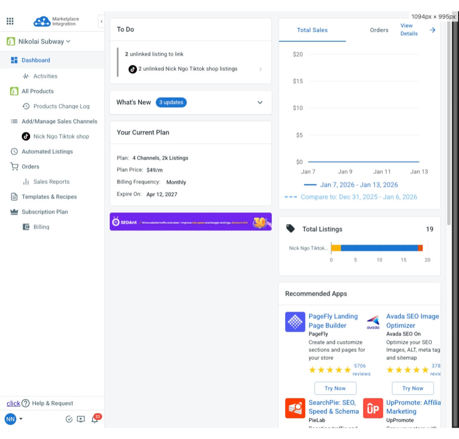
Task: Click Try Now for PageFly
Action: pyautogui.click(x=335, y=388)
